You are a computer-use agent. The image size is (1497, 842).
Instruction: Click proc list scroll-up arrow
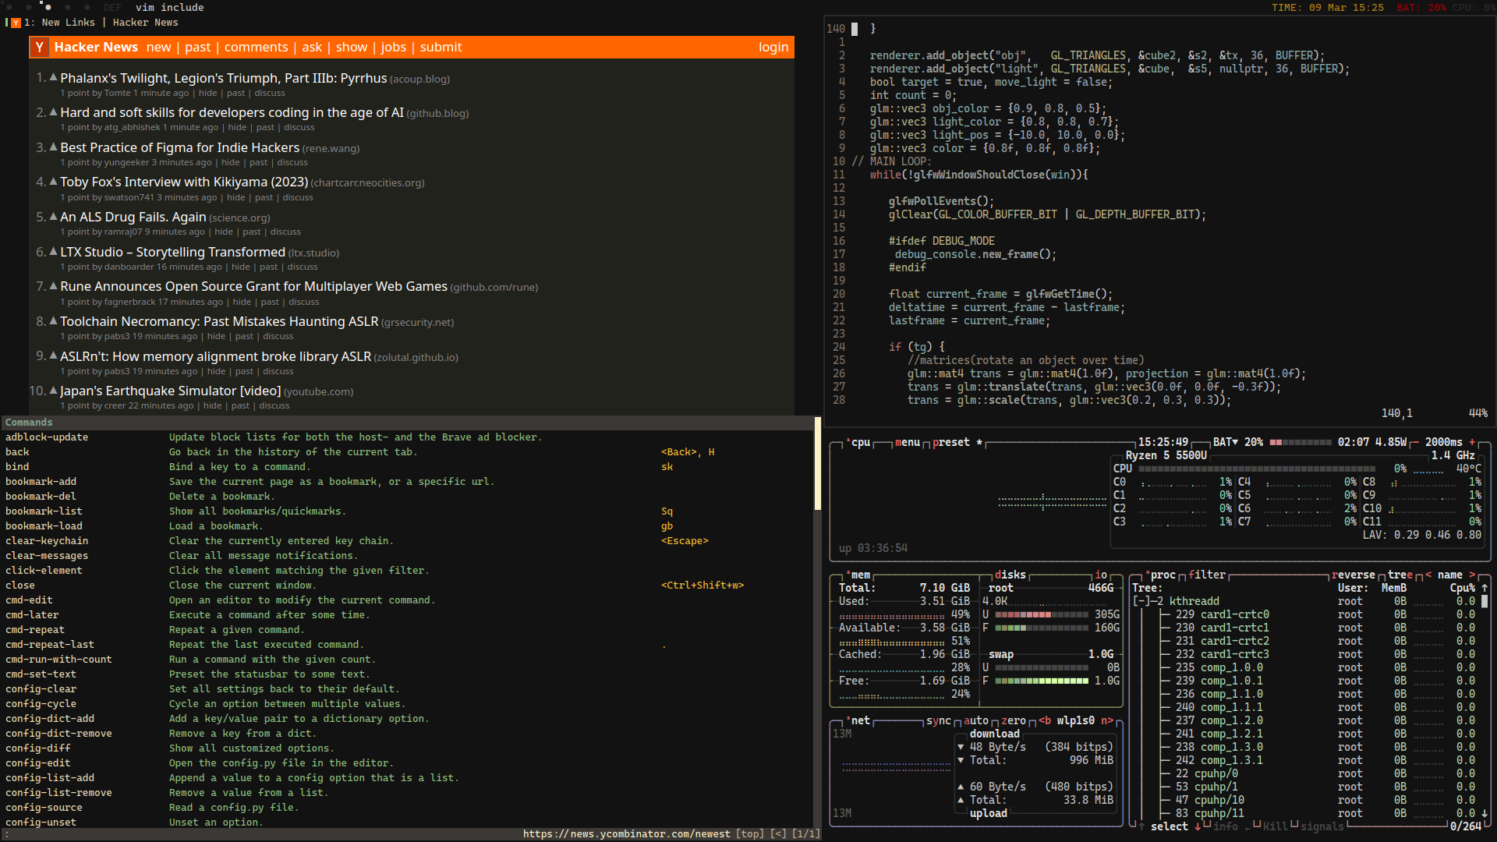pos(1485,588)
